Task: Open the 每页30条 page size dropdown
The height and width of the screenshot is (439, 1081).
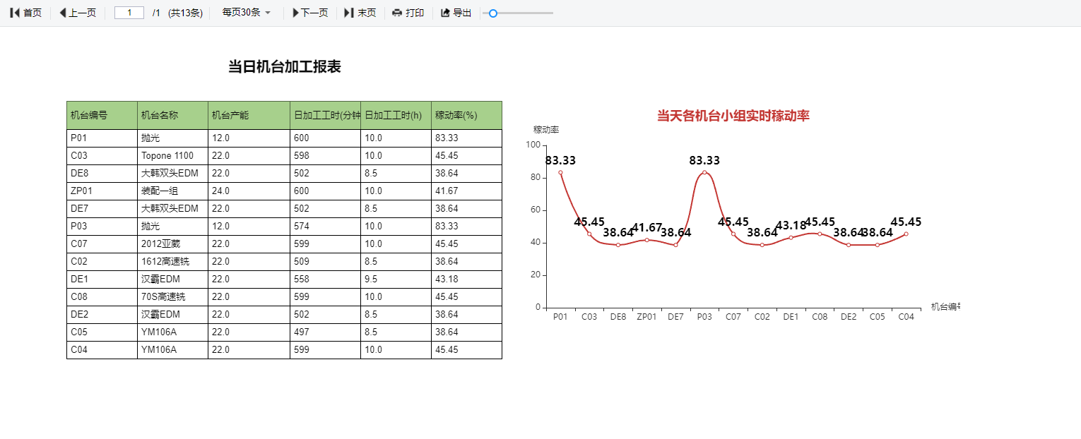Action: coord(246,13)
